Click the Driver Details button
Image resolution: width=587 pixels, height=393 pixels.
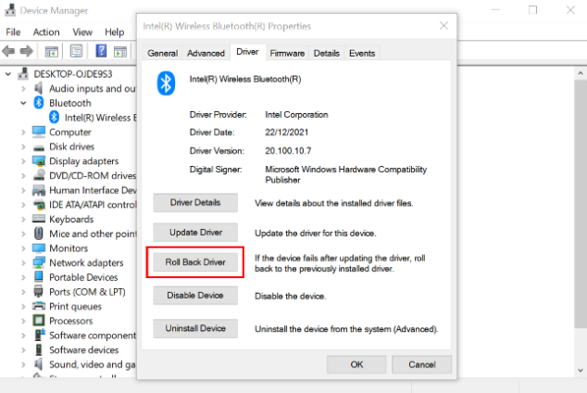coord(195,203)
